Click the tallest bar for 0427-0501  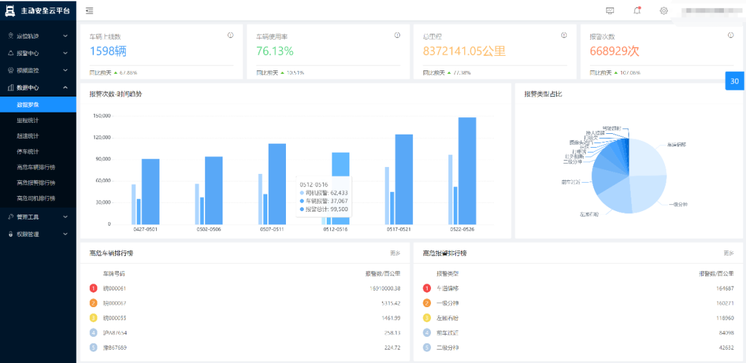pos(151,191)
